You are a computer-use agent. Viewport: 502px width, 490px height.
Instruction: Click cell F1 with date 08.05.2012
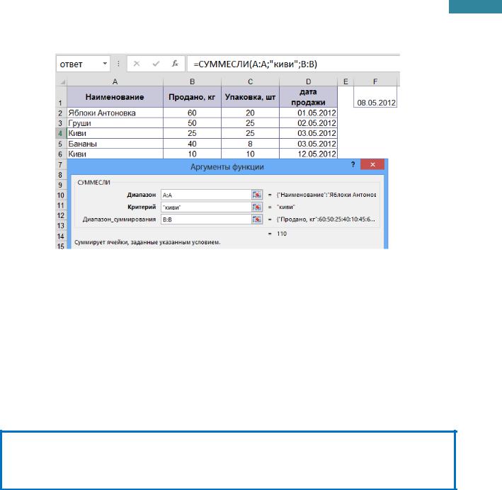[375, 97]
